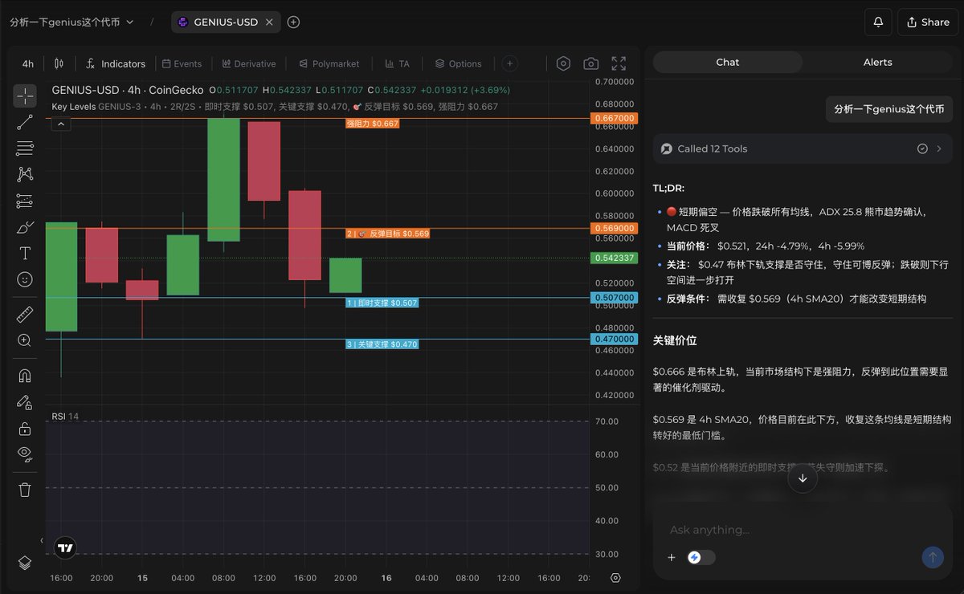Open notifications bell
Viewport: 964px width, 594px height.
[878, 22]
